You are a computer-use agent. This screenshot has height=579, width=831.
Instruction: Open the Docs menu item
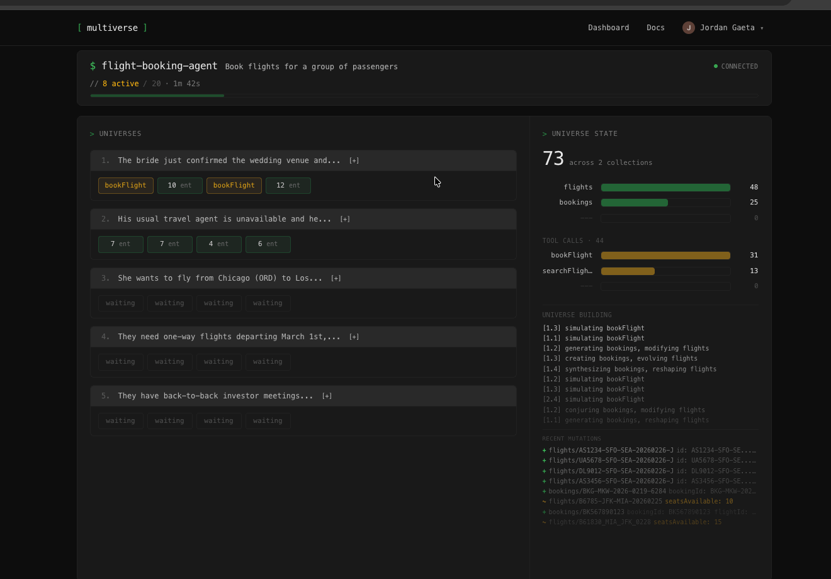655,28
